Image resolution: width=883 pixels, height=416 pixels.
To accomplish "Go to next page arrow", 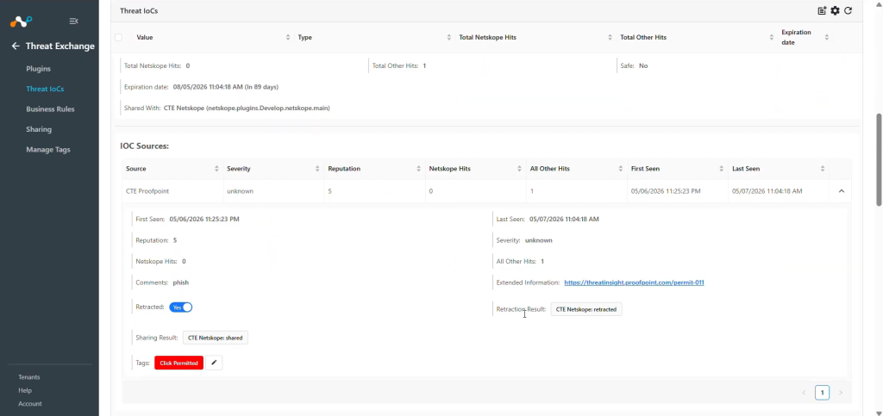I will tap(840, 393).
